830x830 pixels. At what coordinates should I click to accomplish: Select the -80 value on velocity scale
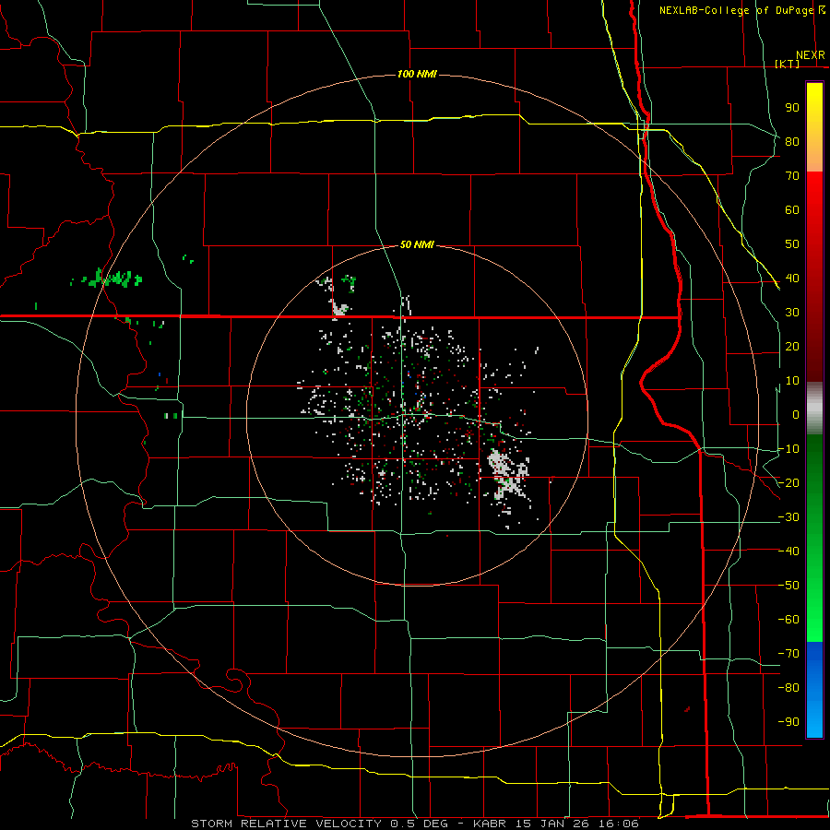788,688
